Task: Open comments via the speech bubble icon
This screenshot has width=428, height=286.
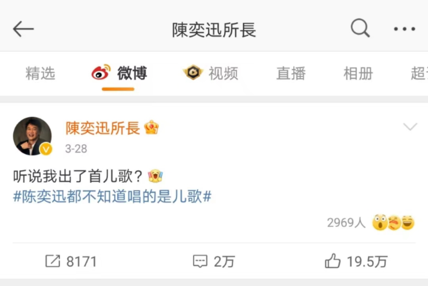Action: point(200,261)
